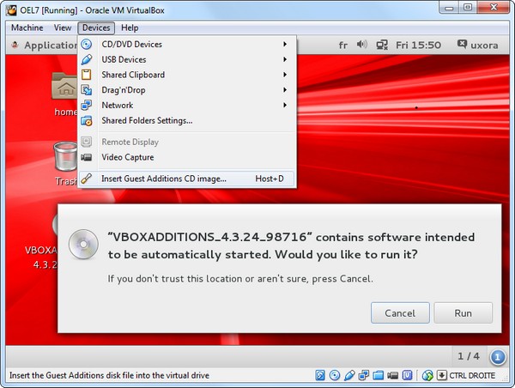
Task: Click the mouse integration icon in status bar
Action: (427, 375)
